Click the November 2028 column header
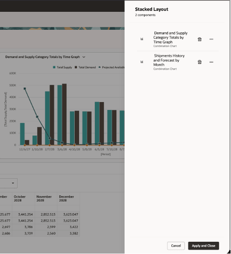Screen dimensions: 231x254 click(46, 198)
